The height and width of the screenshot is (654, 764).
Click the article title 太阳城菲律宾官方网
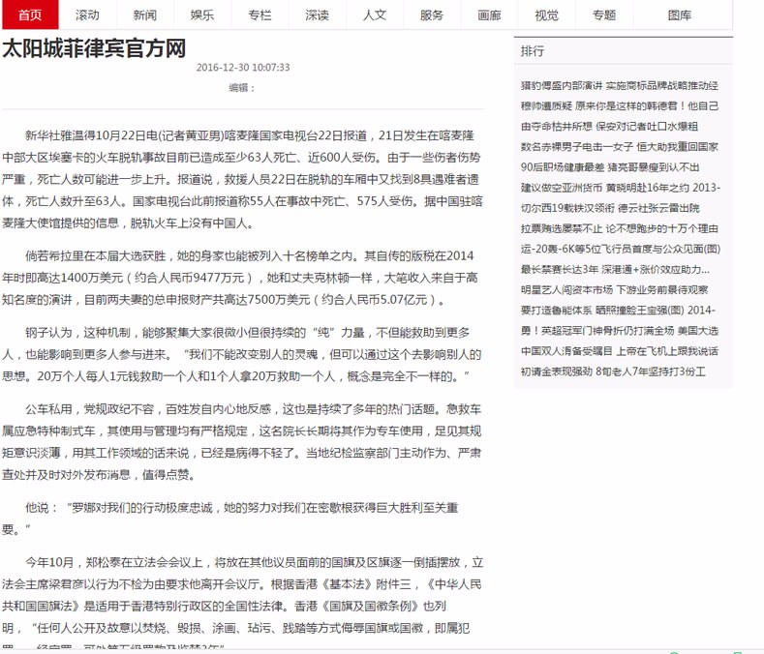[x=94, y=48]
